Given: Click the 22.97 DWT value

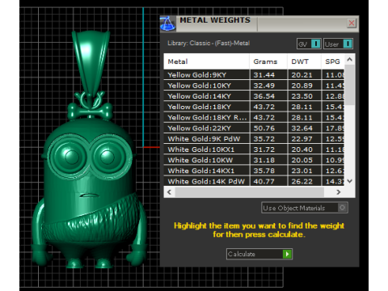Looking at the screenshot, I should point(302,139).
